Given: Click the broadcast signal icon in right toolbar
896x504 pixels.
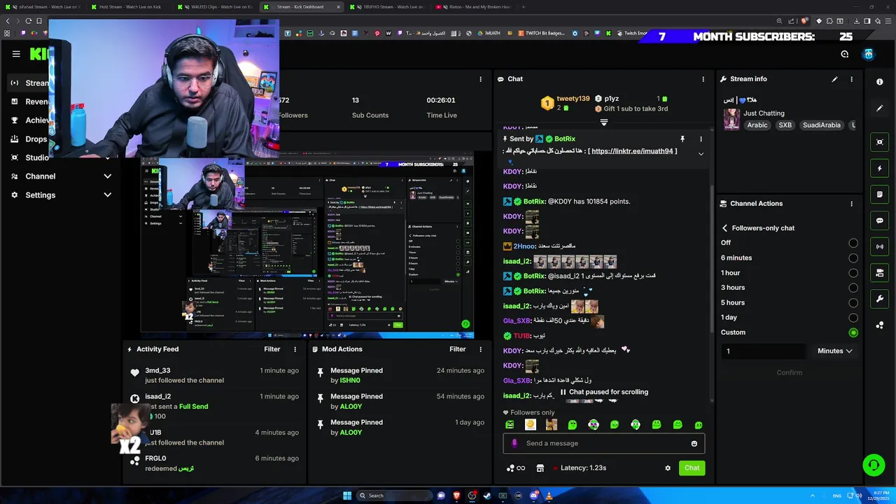Looking at the screenshot, I should click(880, 246).
